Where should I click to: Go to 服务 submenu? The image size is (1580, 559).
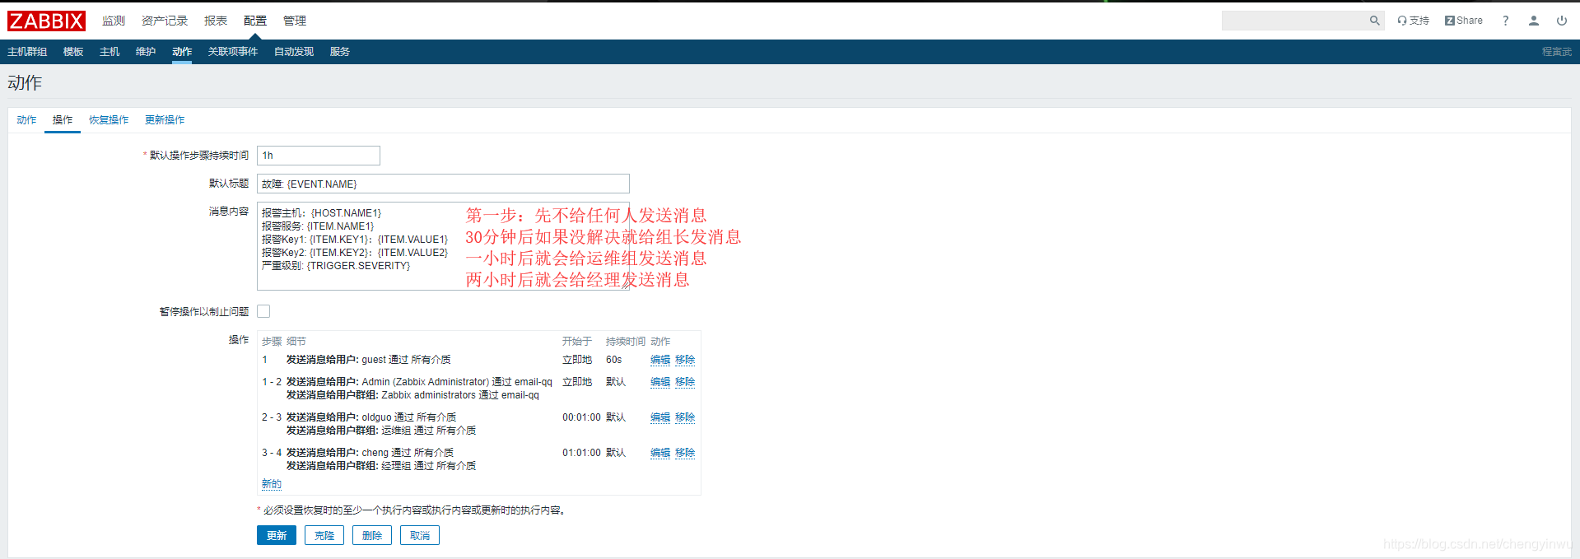pyautogui.click(x=340, y=52)
